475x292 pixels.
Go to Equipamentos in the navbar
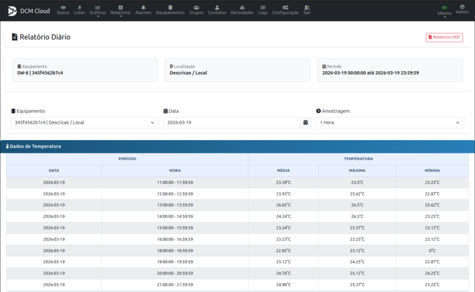170,10
